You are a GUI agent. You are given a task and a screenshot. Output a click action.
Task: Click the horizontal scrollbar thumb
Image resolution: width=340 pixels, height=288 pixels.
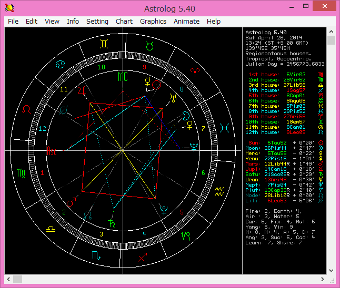17,280
